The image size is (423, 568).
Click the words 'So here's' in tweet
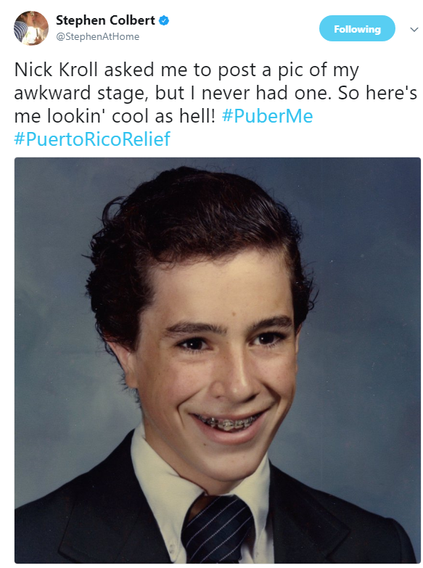pyautogui.click(x=377, y=93)
